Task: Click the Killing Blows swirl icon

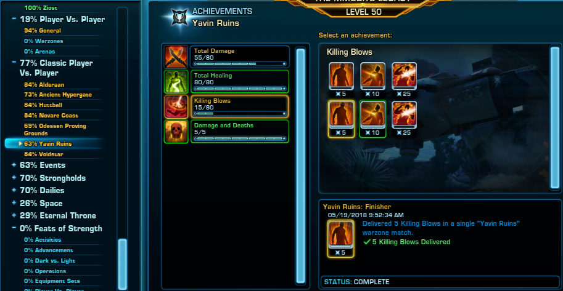Action: [x=176, y=106]
